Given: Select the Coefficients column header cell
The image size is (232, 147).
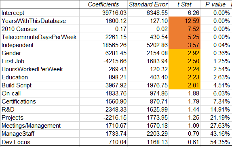Looking at the screenshot, I should [103, 4].
